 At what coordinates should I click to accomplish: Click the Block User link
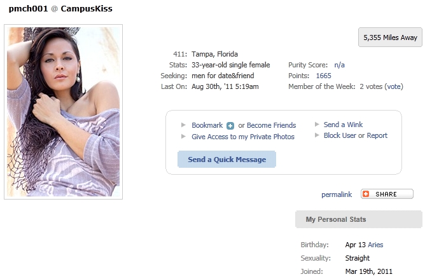coord(340,135)
